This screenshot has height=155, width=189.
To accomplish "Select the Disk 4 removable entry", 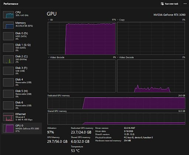I will point(22,82).
